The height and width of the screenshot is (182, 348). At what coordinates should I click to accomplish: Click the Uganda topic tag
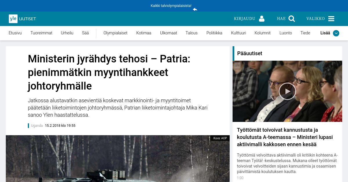coord(37,126)
